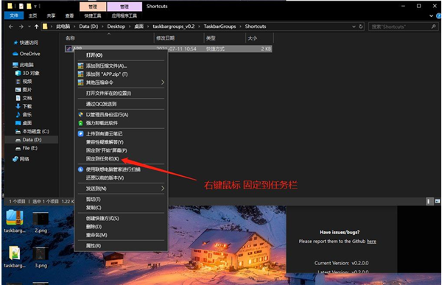Viewport: 442px width, 285px height.
Task: Click the search Shortcuts input field
Action: coord(403,27)
